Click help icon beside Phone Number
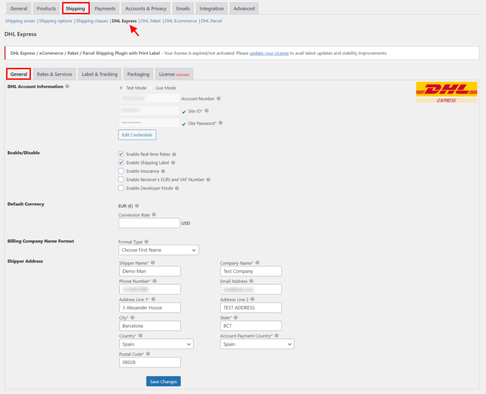This screenshot has width=486, height=394. click(x=154, y=281)
